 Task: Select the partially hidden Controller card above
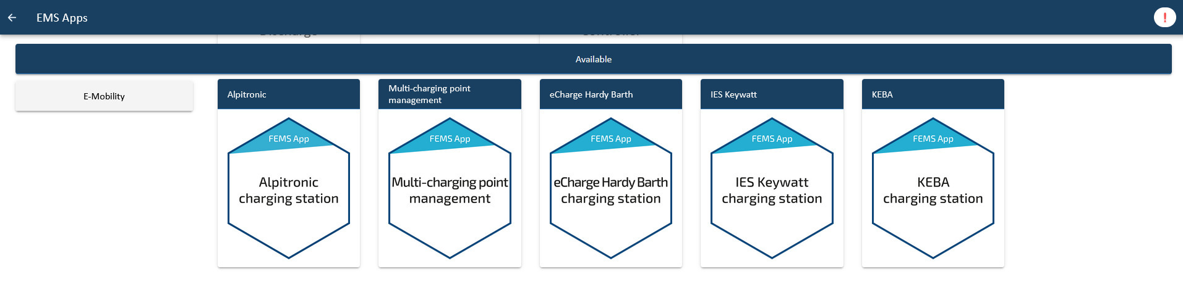[x=611, y=39]
